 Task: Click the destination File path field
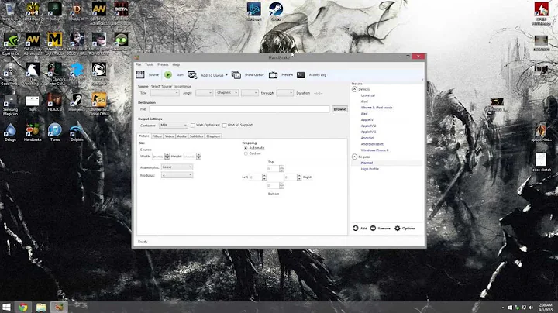coord(239,109)
